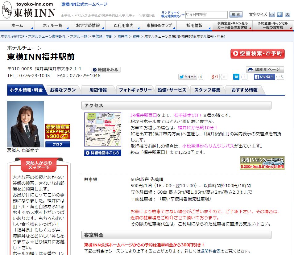
Task: Click the 小松空港からリムジンバス text
Action: tap(208, 146)
